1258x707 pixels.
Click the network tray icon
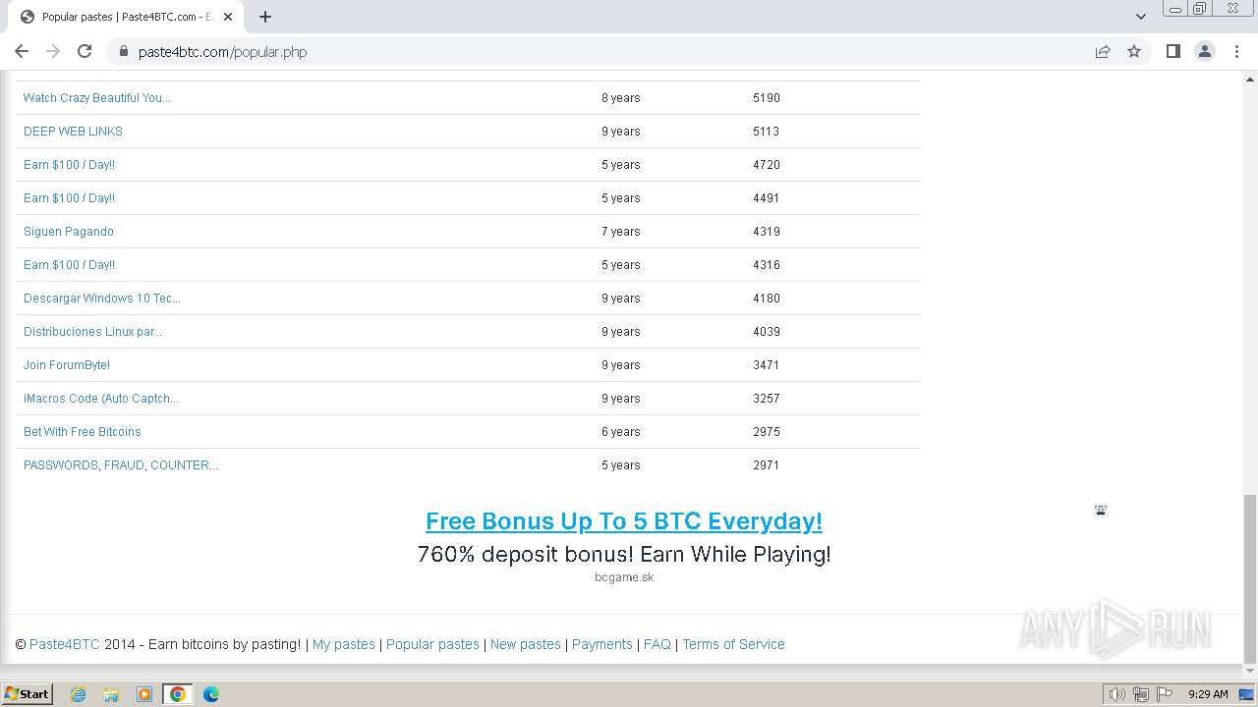pyautogui.click(x=1141, y=694)
